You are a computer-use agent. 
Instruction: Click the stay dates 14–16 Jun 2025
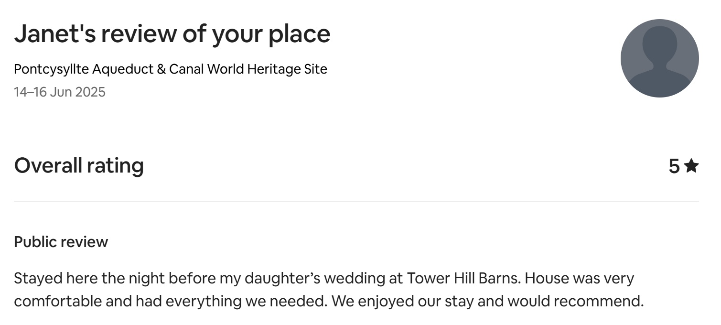pos(60,92)
